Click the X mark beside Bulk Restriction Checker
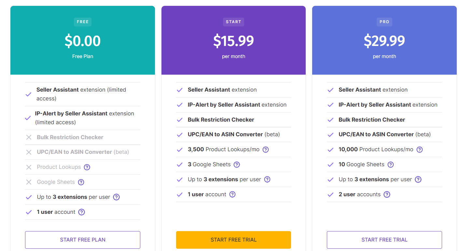This screenshot has width=473, height=251. (x=28, y=137)
